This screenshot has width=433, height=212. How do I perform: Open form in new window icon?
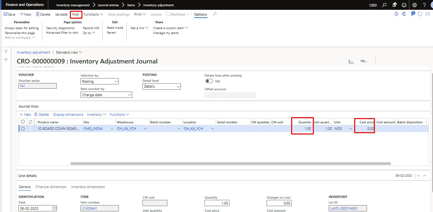point(428,14)
